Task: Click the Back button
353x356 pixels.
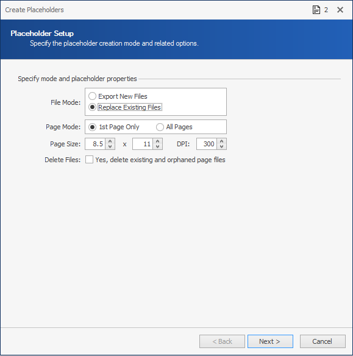Action: 222,341
